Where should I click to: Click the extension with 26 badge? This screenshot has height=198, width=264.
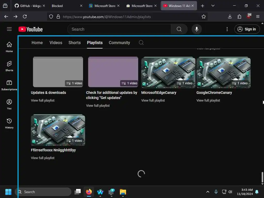point(249,16)
